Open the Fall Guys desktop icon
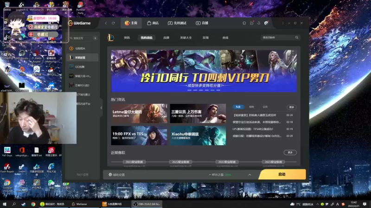Image resolution: width=371 pixels, height=208 pixels. tap(7, 152)
